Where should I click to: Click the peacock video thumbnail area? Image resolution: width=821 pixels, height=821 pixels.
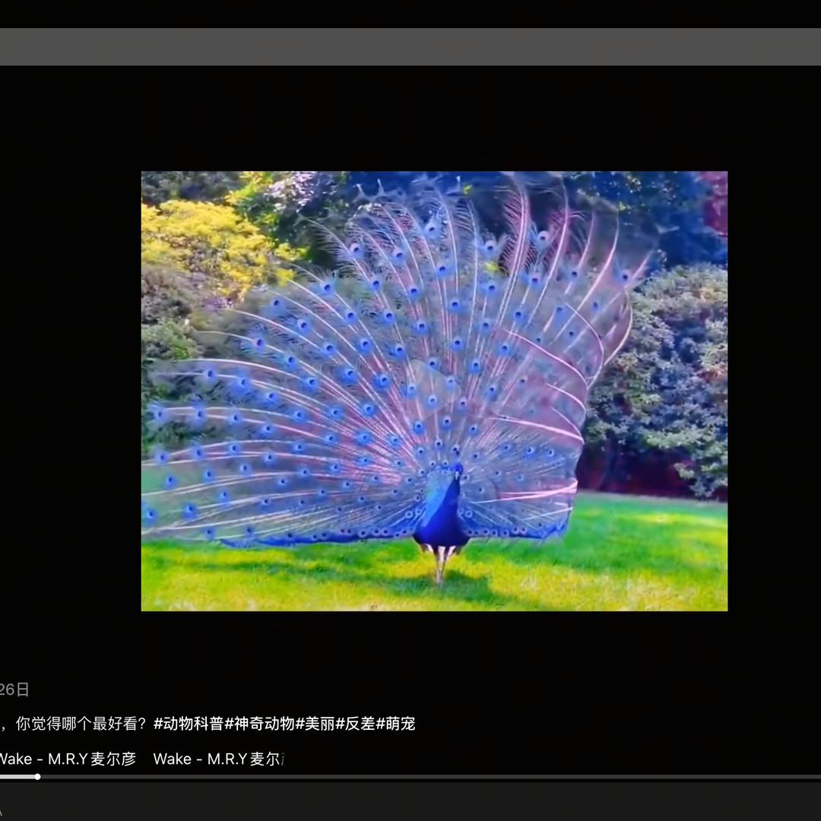[x=434, y=390]
